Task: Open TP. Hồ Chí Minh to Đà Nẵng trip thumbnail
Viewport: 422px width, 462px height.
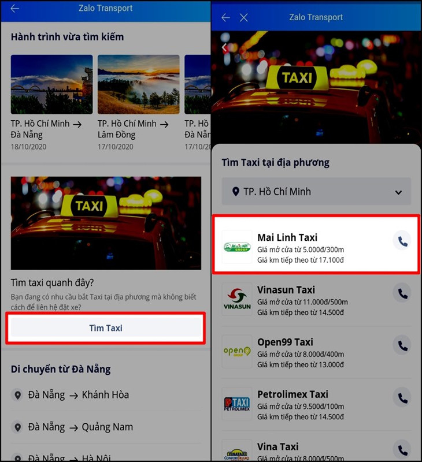Action: coord(51,84)
